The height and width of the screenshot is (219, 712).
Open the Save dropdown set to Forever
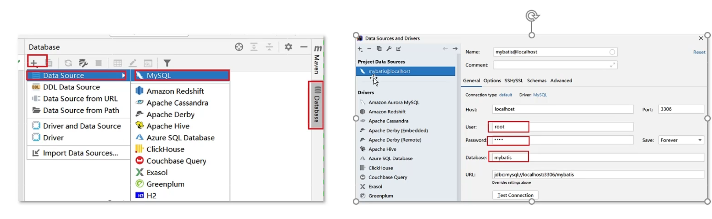click(x=681, y=140)
